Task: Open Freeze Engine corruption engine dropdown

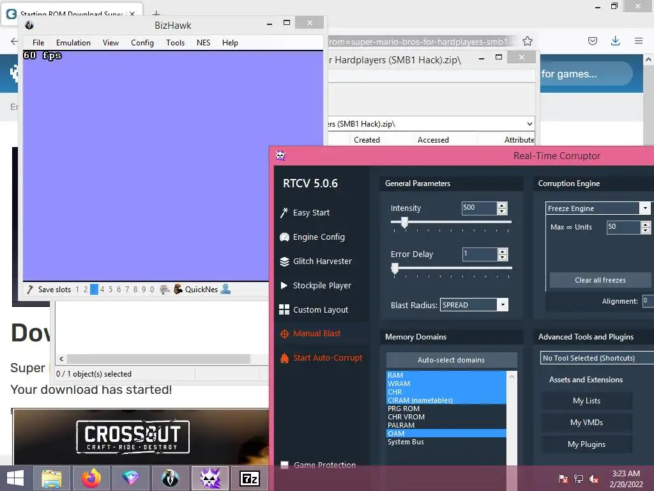Action: click(x=645, y=208)
